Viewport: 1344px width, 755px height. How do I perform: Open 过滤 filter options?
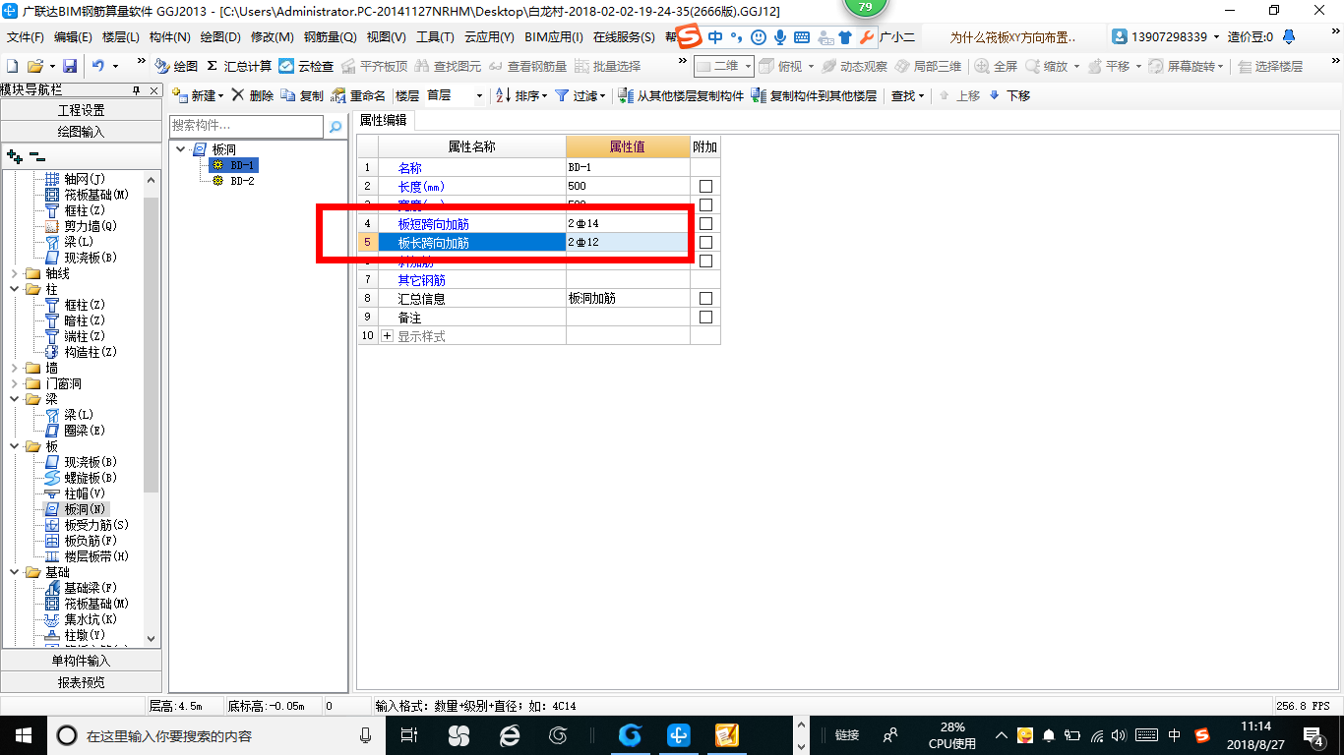580,95
